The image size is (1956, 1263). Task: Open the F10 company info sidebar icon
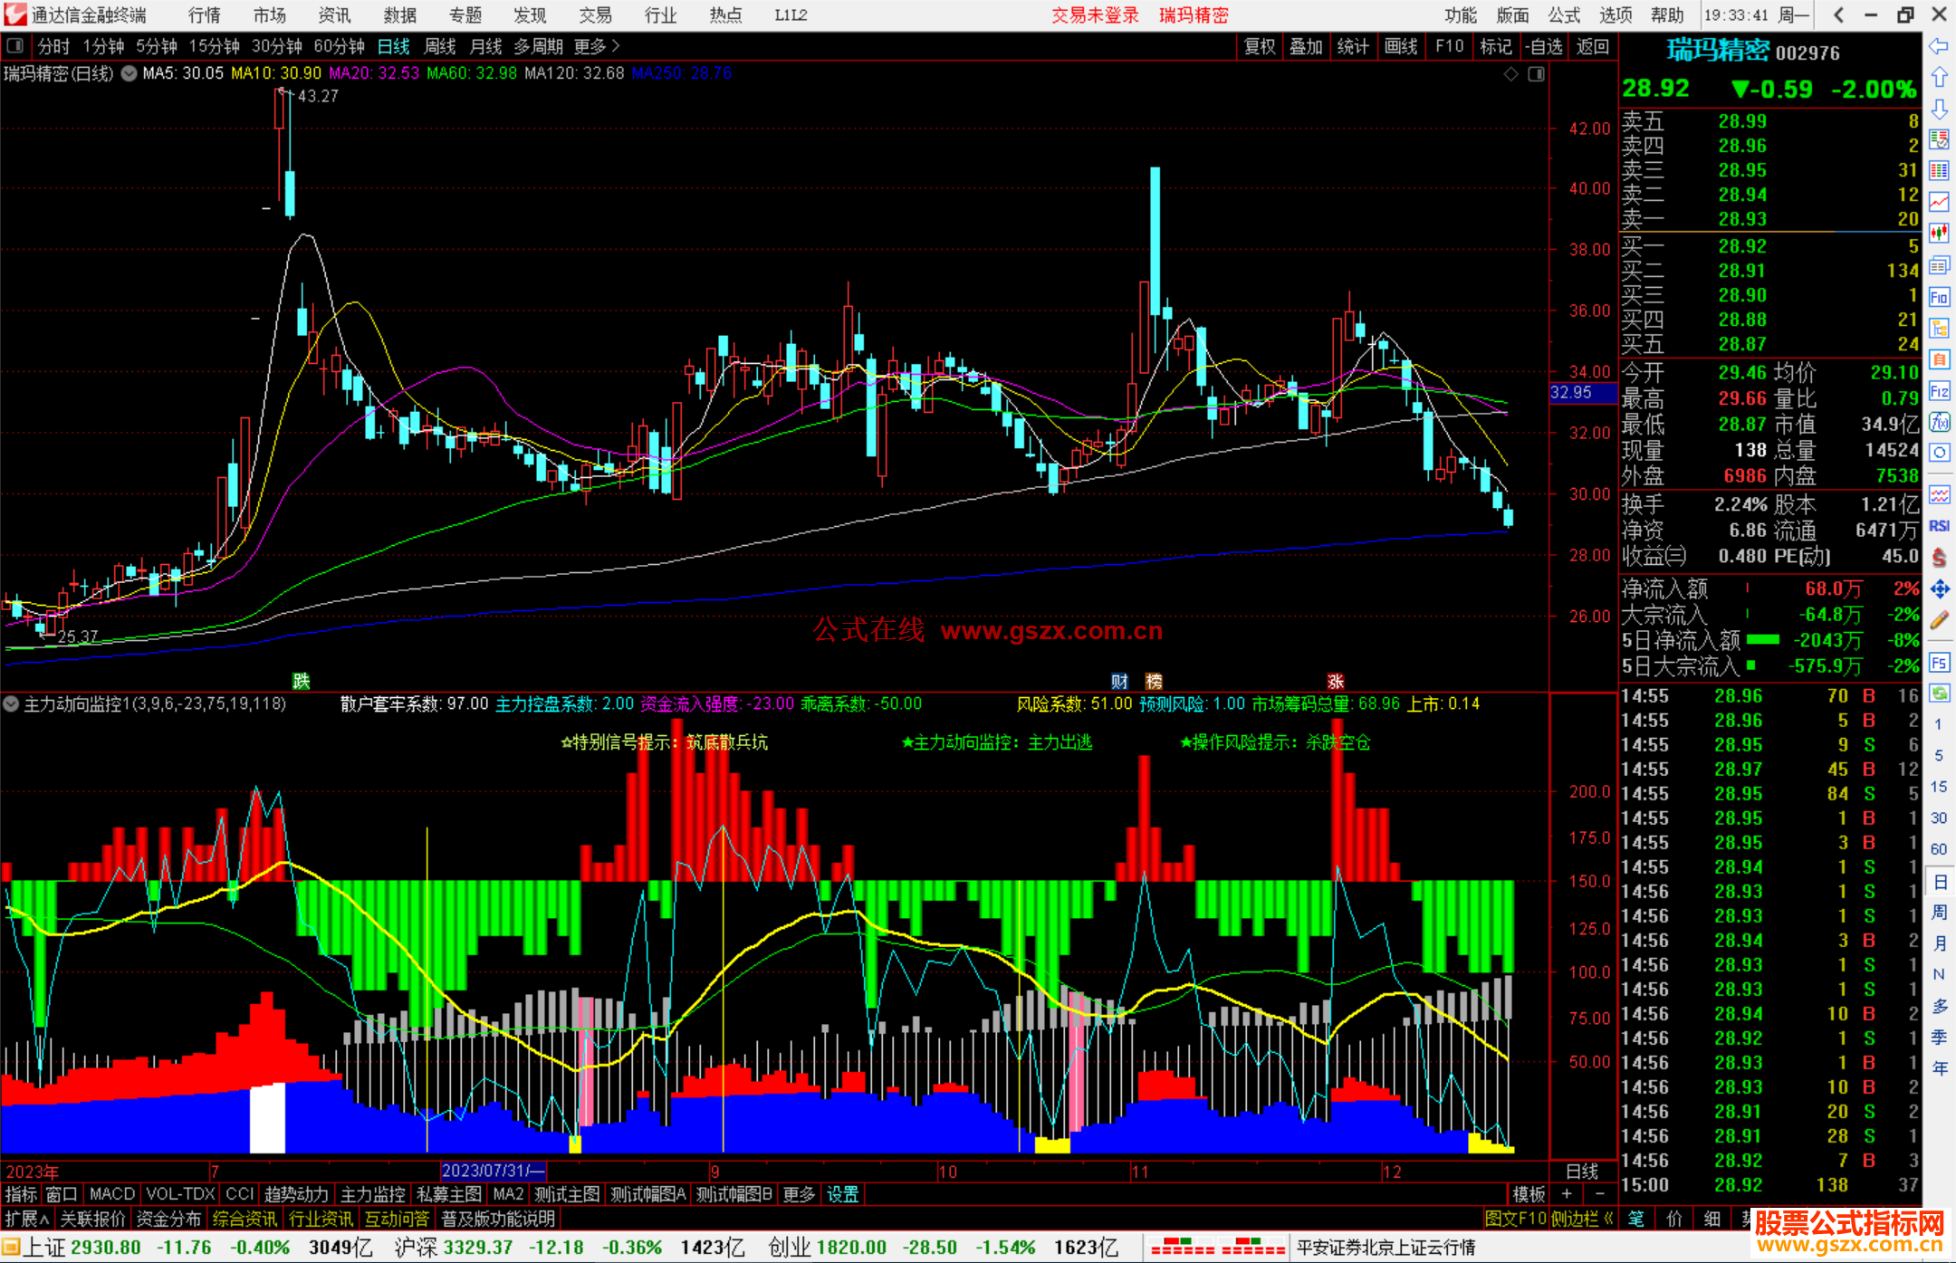(x=1939, y=297)
